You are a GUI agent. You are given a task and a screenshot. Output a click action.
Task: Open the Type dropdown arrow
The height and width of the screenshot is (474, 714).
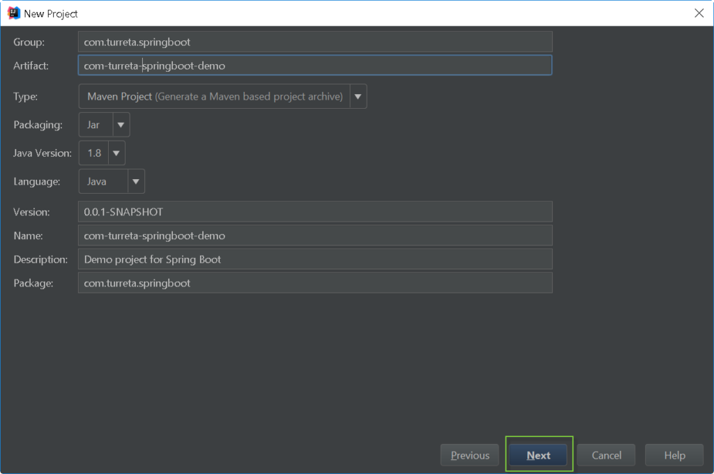click(x=358, y=96)
